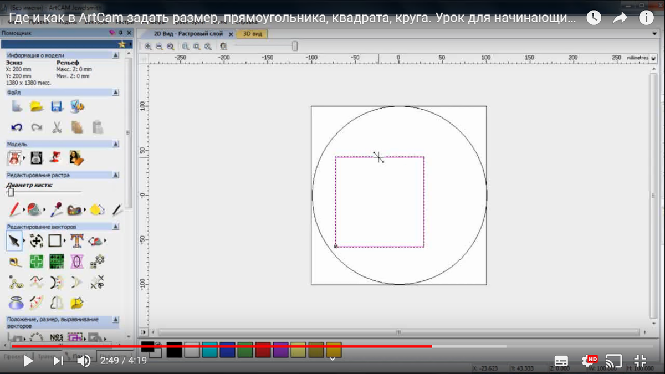Click the Undo arrow icon
Image resolution: width=665 pixels, height=374 pixels.
[17, 127]
